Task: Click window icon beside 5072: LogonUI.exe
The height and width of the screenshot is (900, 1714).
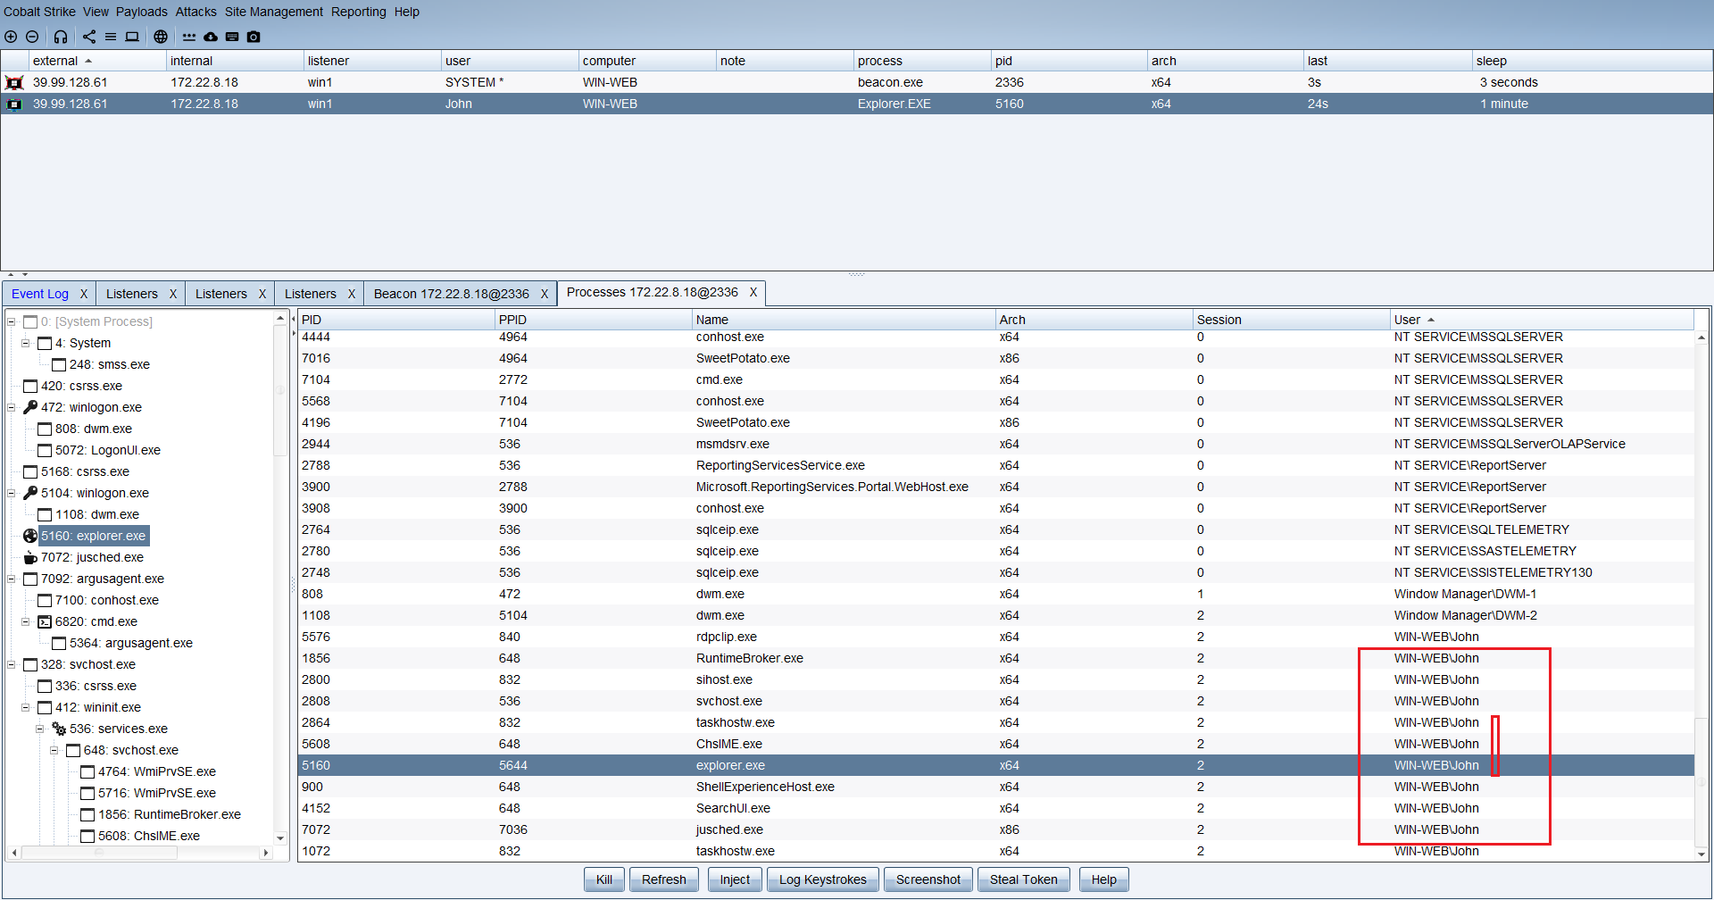Action: coord(45,450)
